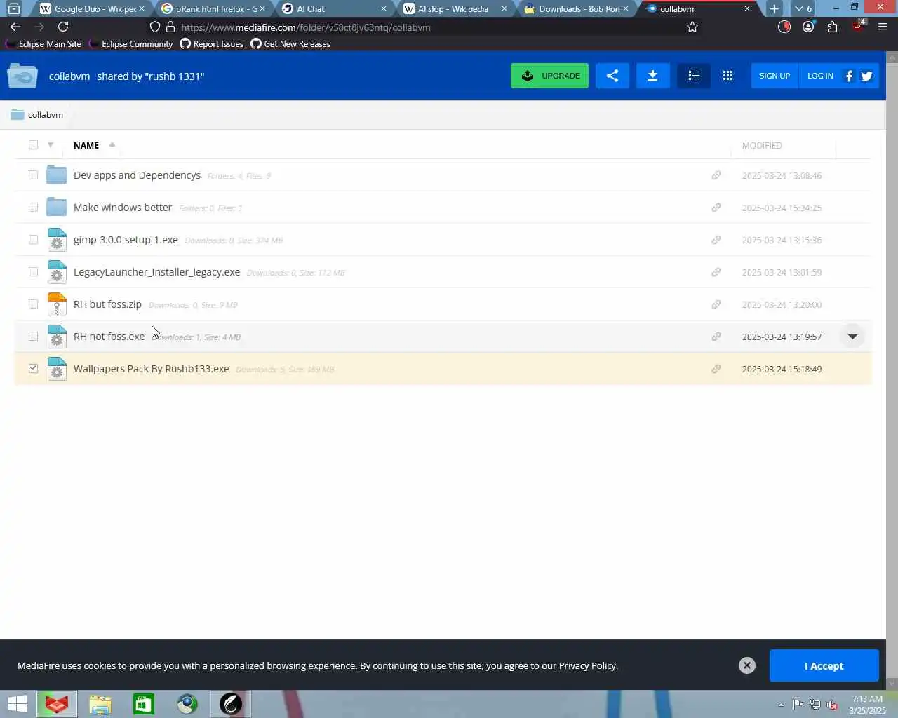Open File Explorer from the taskbar

[100, 704]
